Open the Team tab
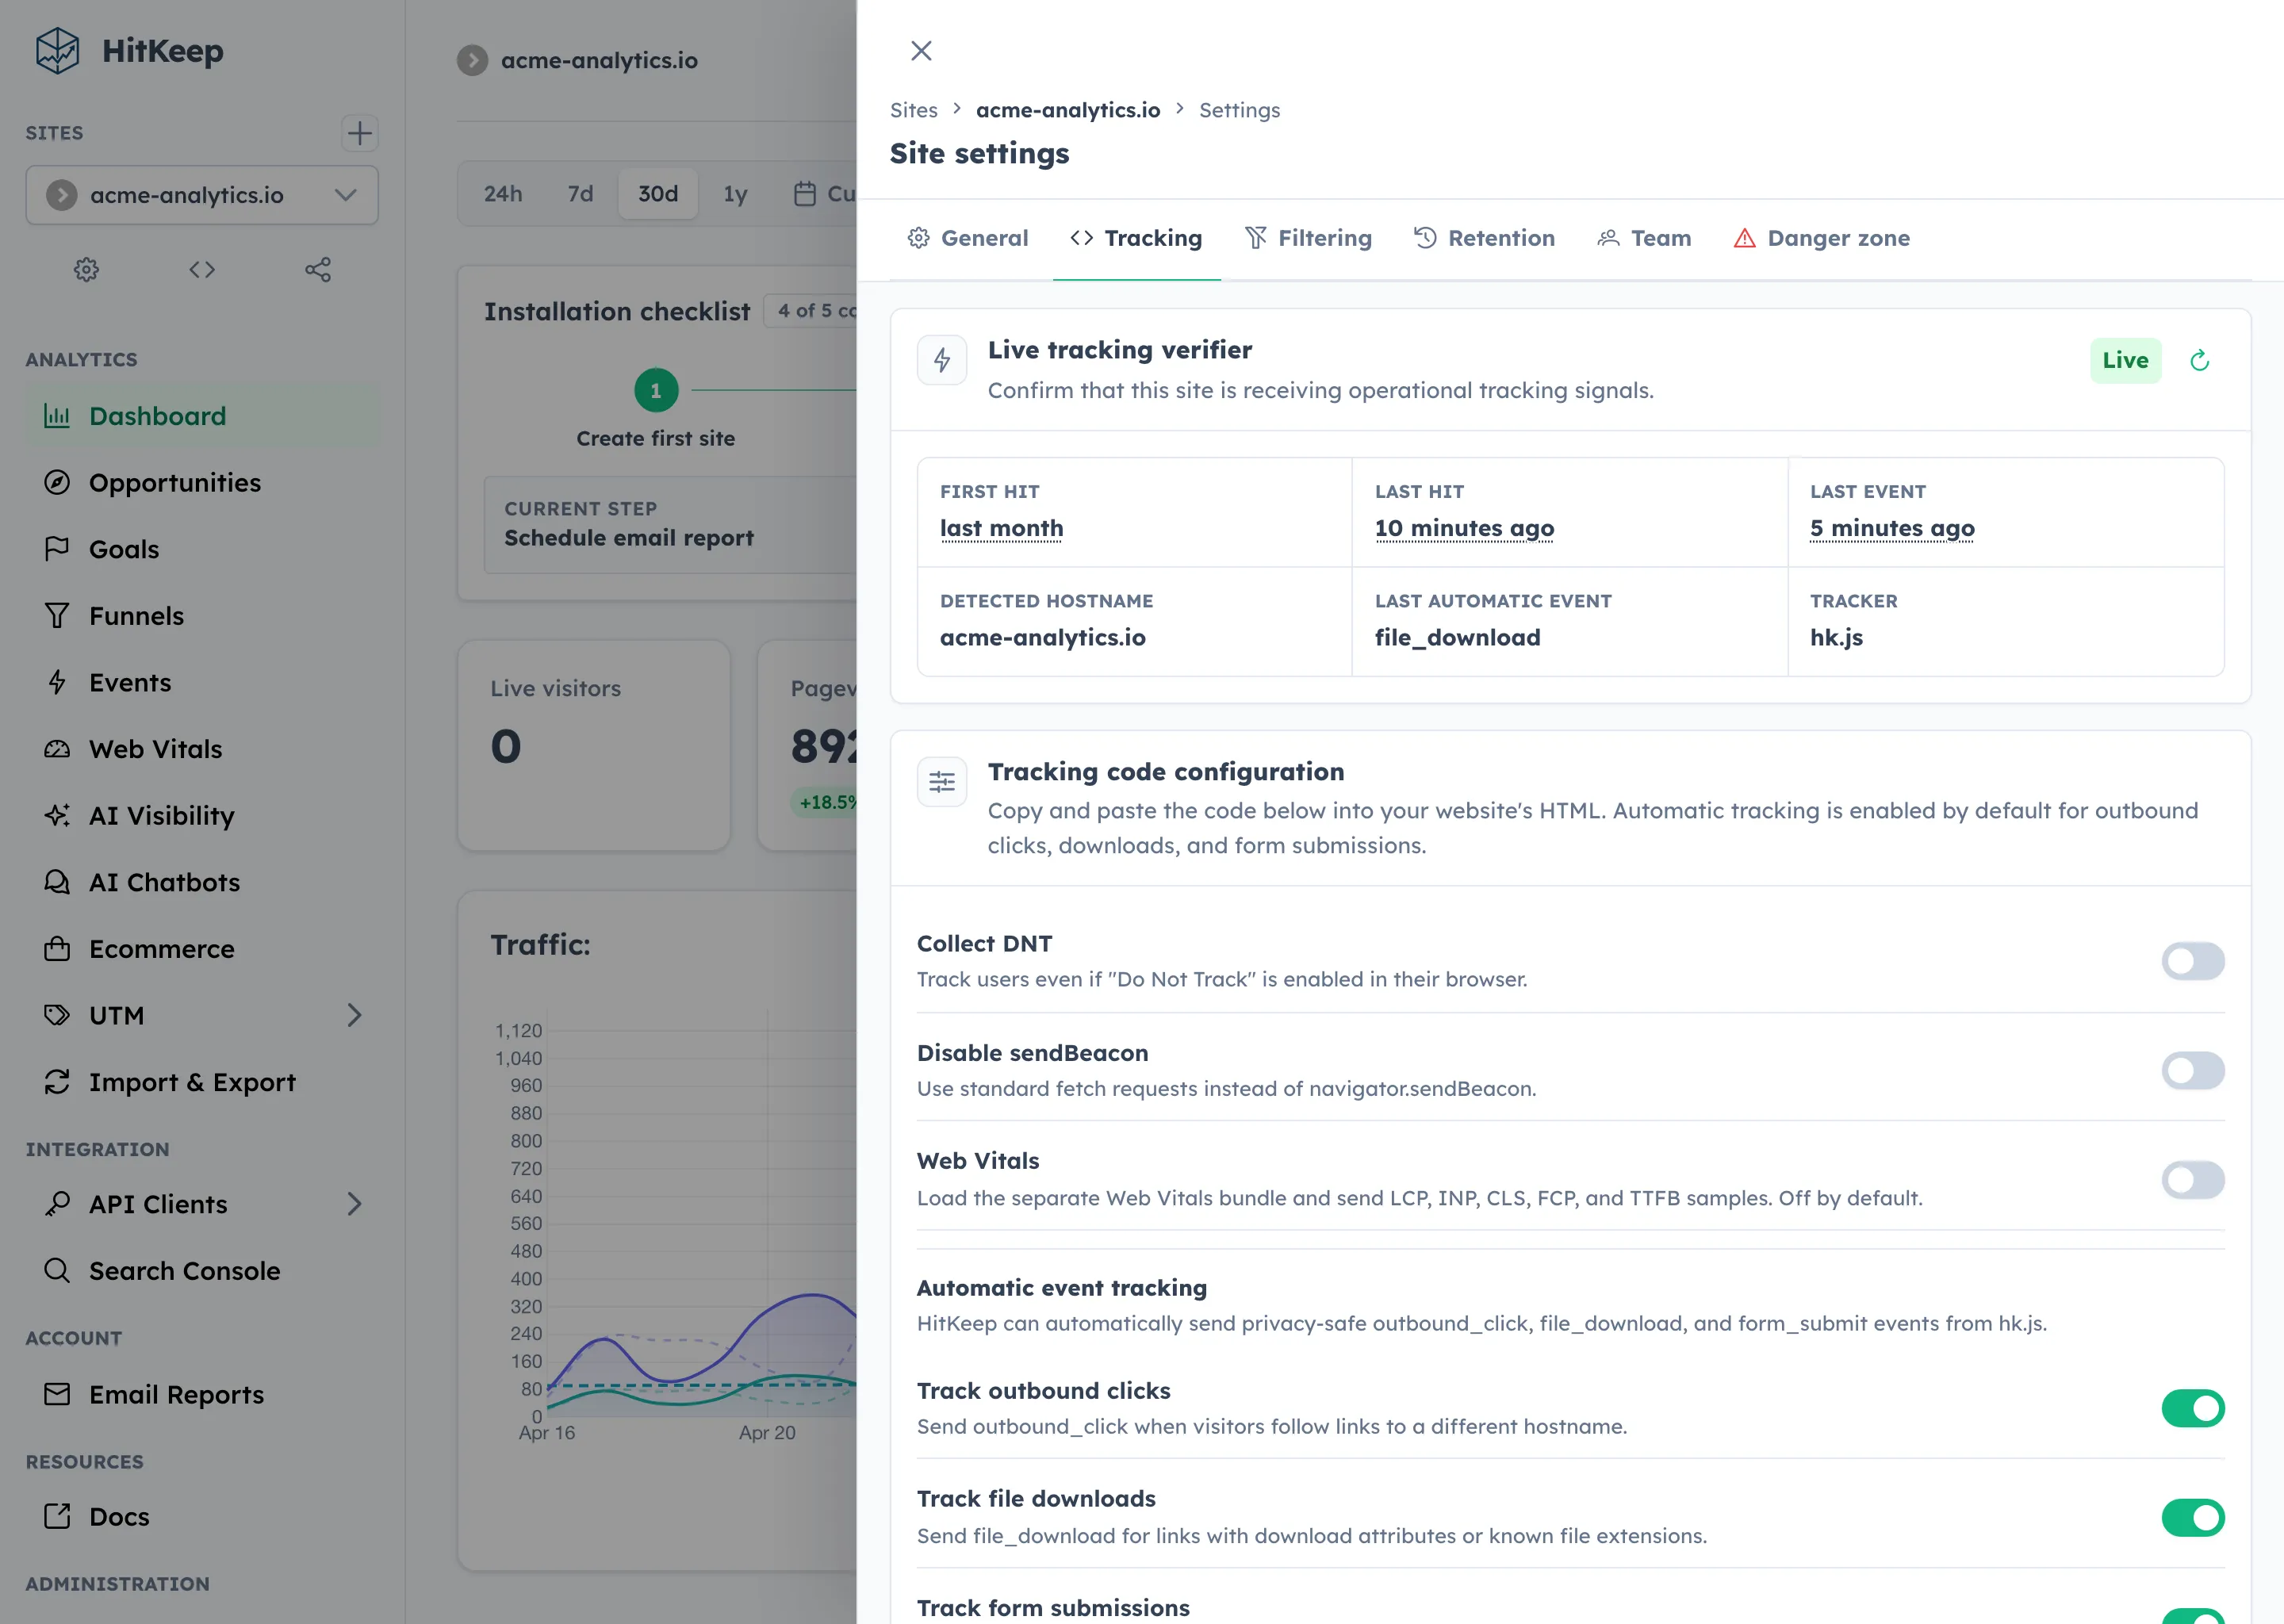The height and width of the screenshot is (1624, 2284). [x=1644, y=238]
